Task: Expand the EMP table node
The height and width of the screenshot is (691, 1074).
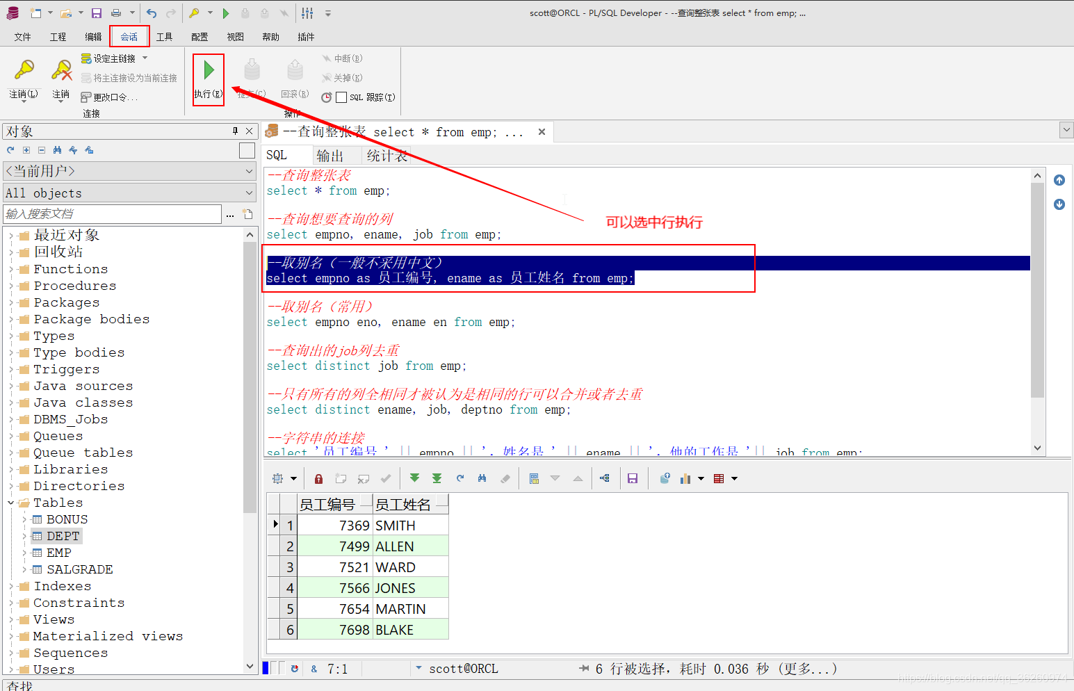Action: point(24,553)
